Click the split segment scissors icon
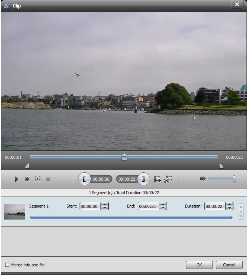 click(x=168, y=179)
